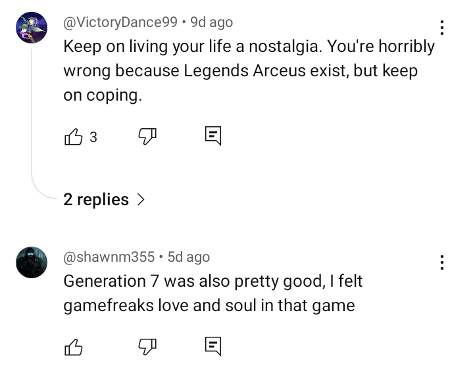Like the shawnm355 Generation 7 comment
This screenshot has width=473, height=367.
[x=73, y=347]
